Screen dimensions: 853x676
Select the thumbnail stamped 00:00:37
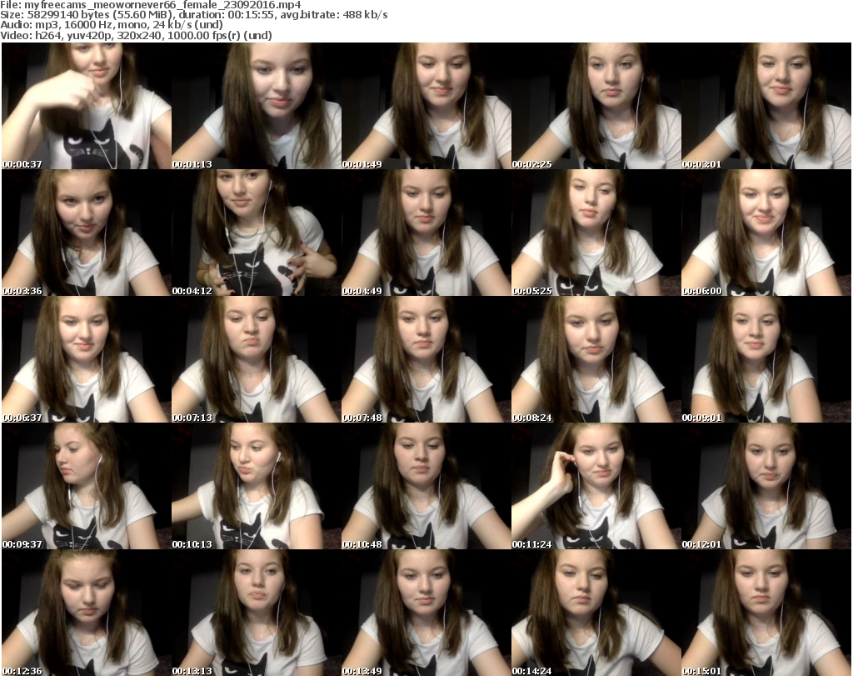87,106
